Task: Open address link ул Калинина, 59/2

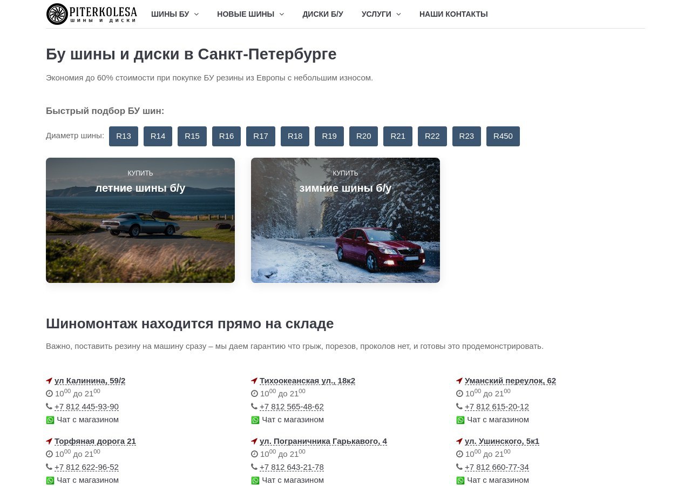Action: tap(90, 381)
